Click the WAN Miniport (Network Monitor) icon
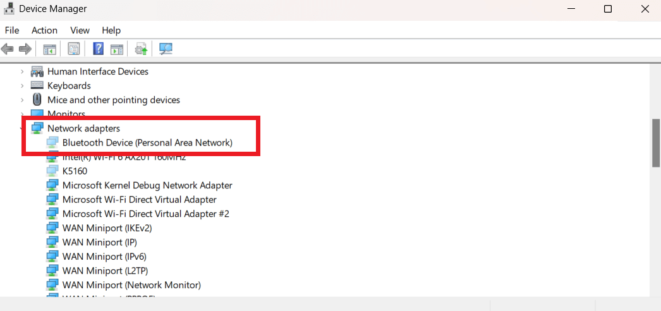Image resolution: width=661 pixels, height=311 pixels. (x=52, y=285)
